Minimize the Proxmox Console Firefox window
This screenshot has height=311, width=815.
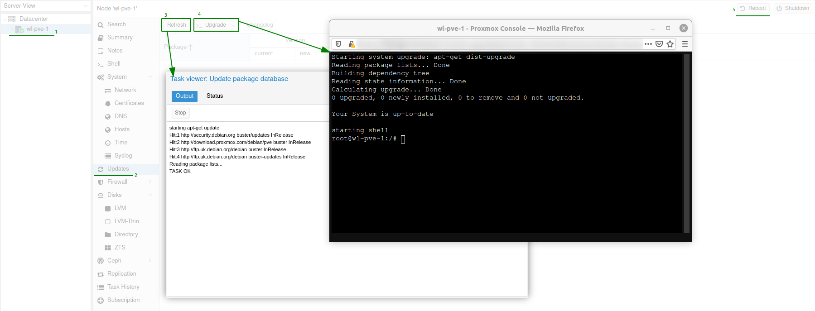coord(653,29)
